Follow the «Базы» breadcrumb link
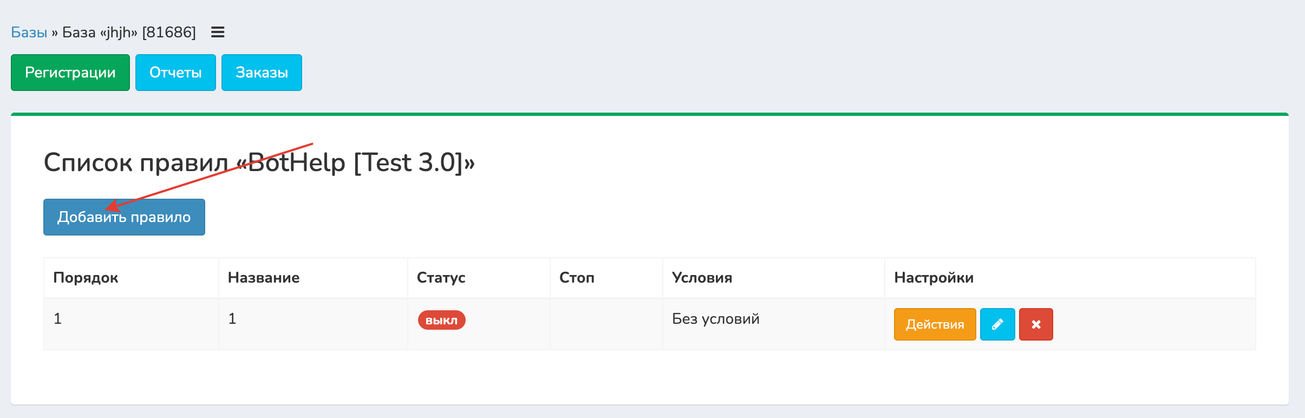Viewport: 1305px width, 418px height. click(x=29, y=32)
